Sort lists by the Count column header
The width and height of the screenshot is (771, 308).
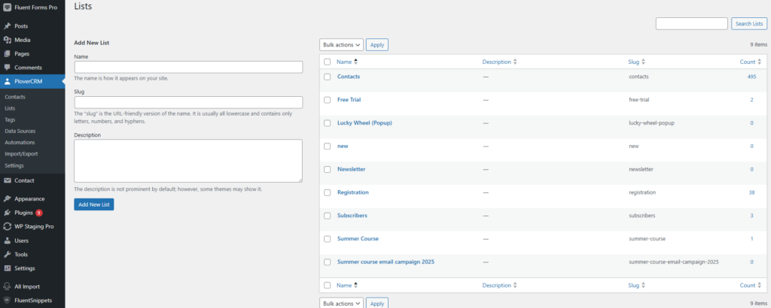(x=747, y=62)
